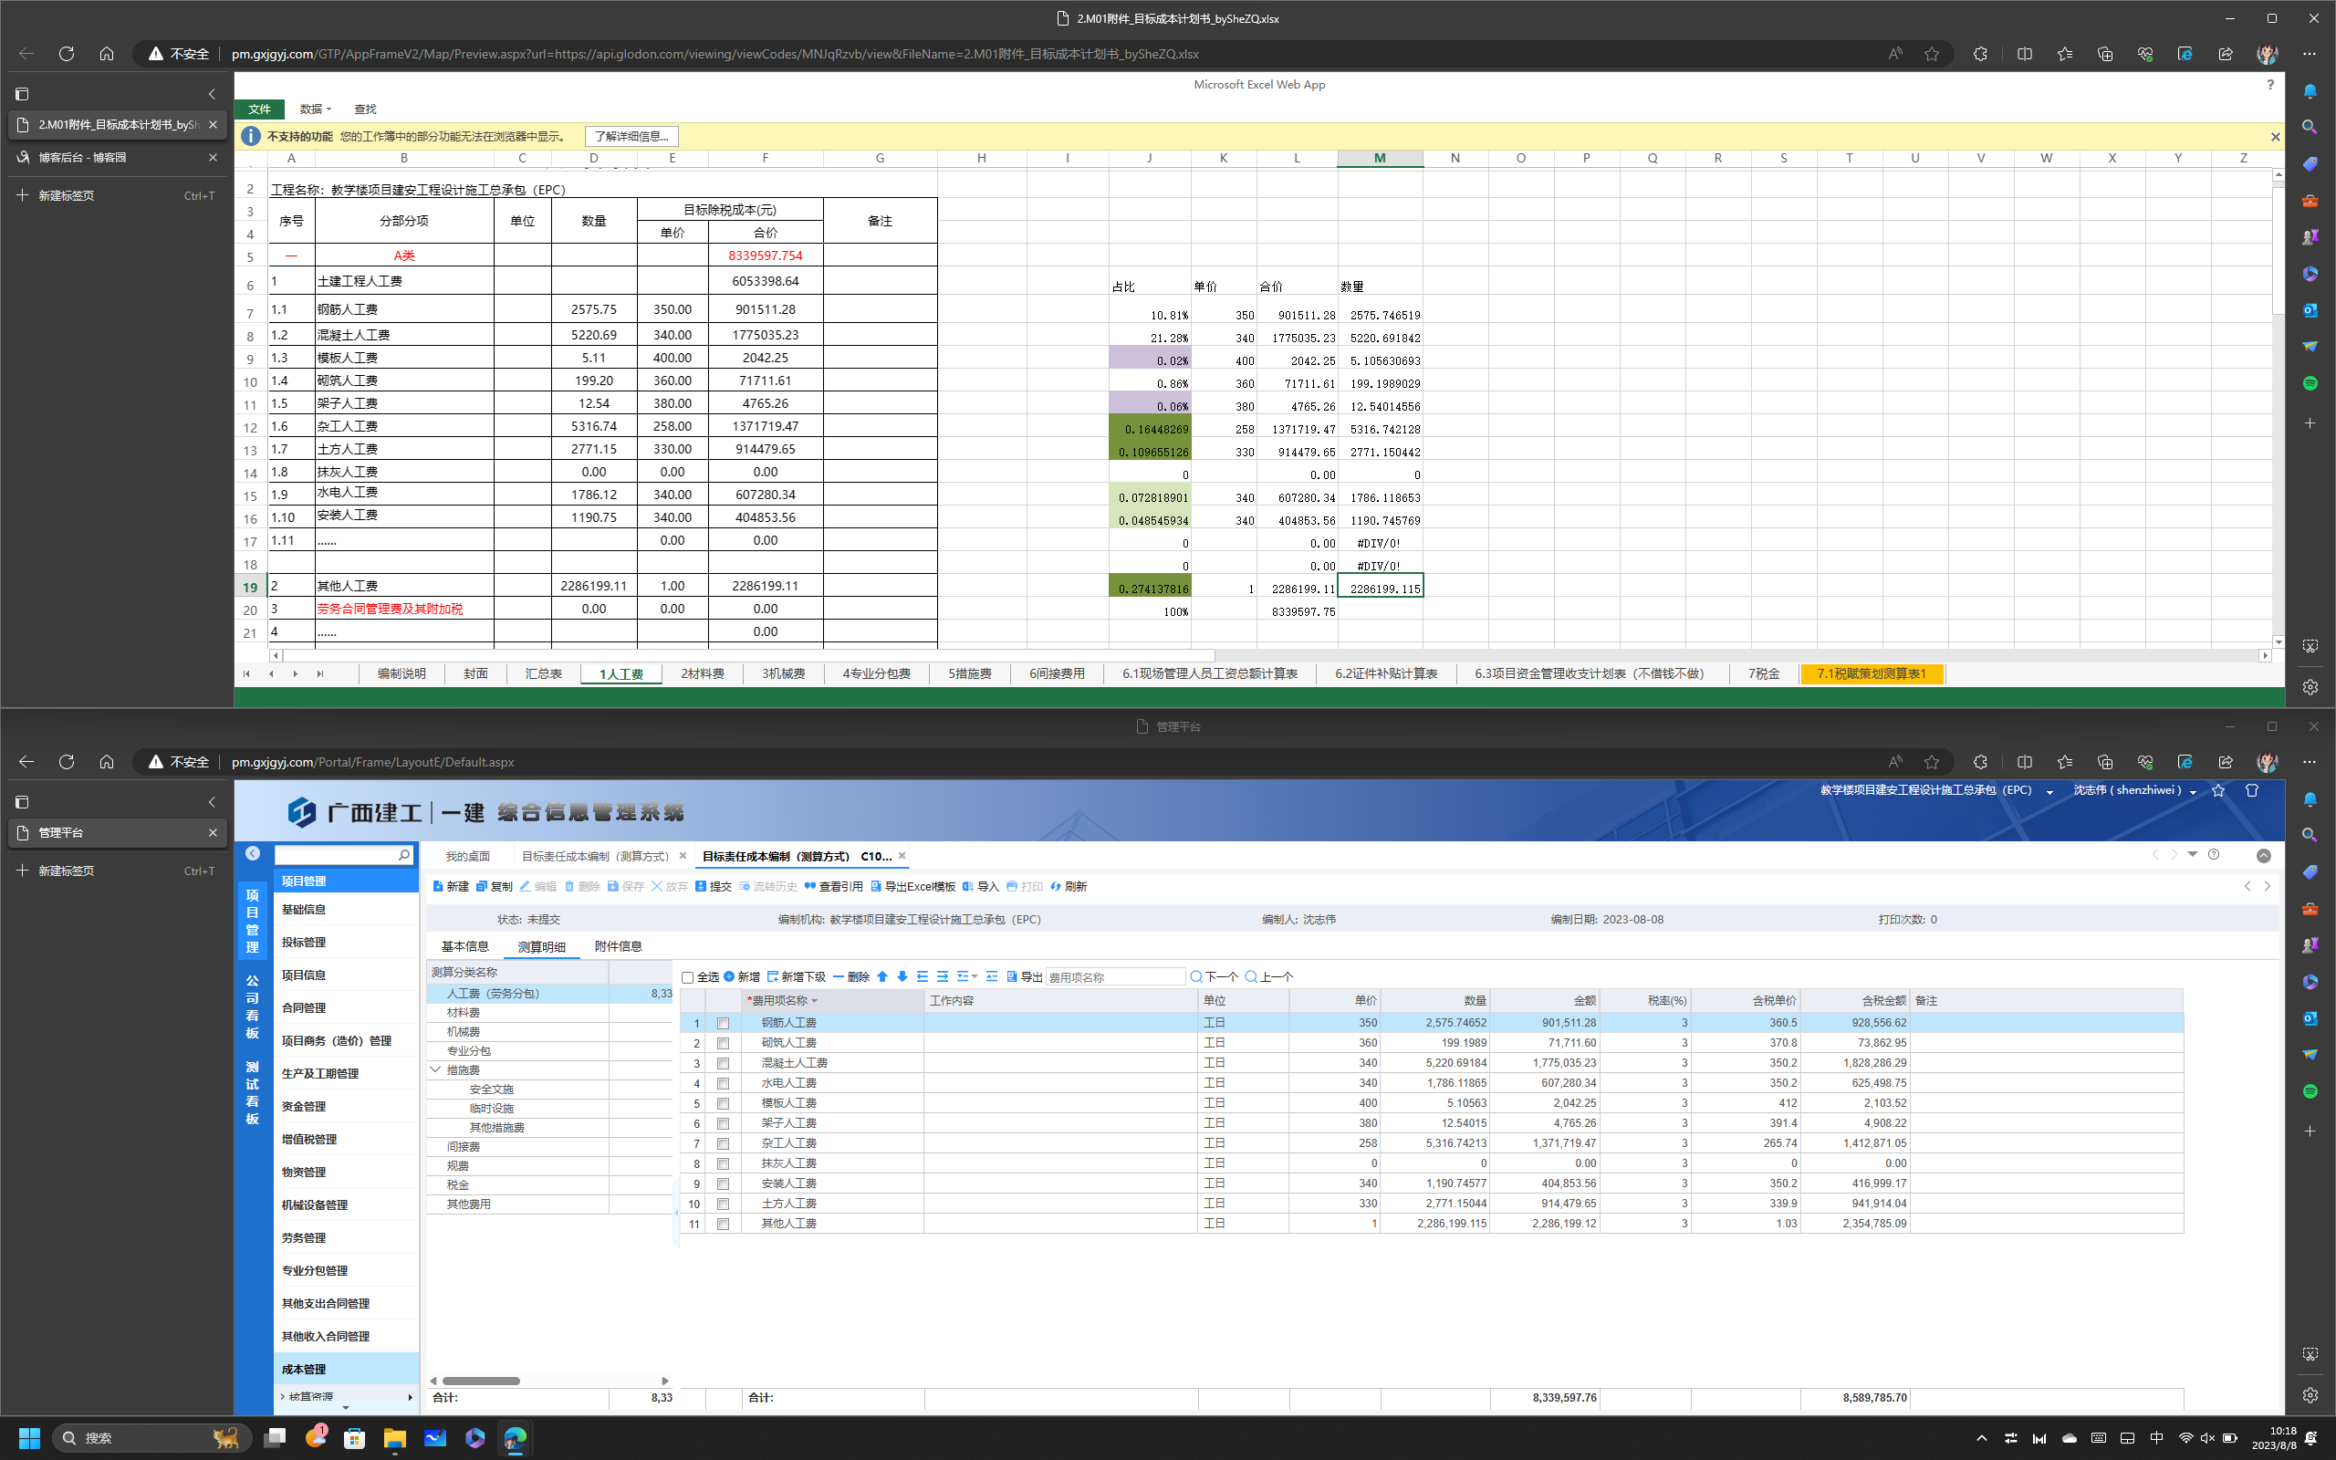Open Task View on the taskbar
Viewport: 2336px width, 1460px height.
tap(275, 1438)
